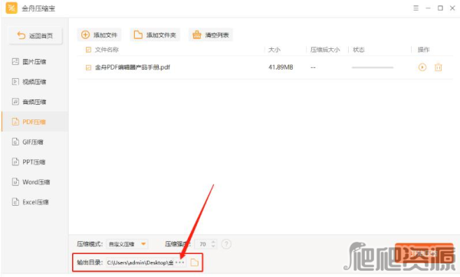460x277 pixels.
Task: Click the 压缩后大小 column header
Action: [x=325, y=50]
